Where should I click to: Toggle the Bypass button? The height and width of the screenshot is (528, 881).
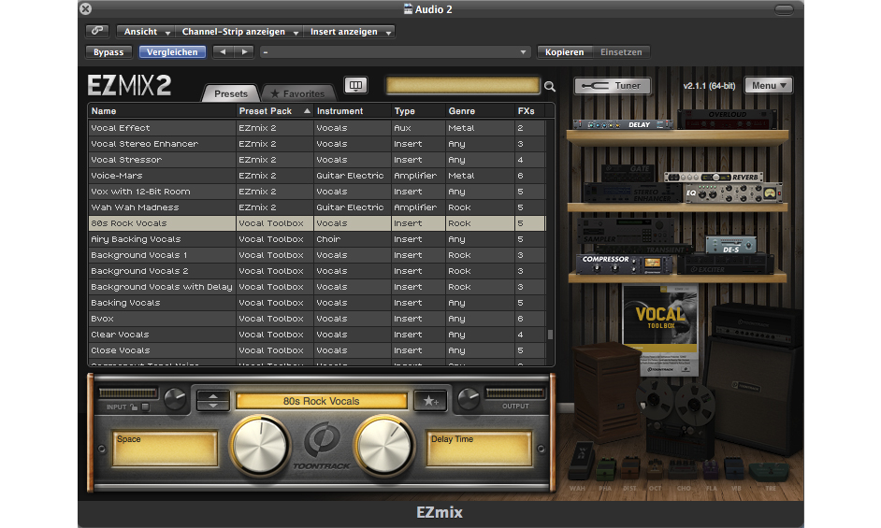pyautogui.click(x=108, y=51)
